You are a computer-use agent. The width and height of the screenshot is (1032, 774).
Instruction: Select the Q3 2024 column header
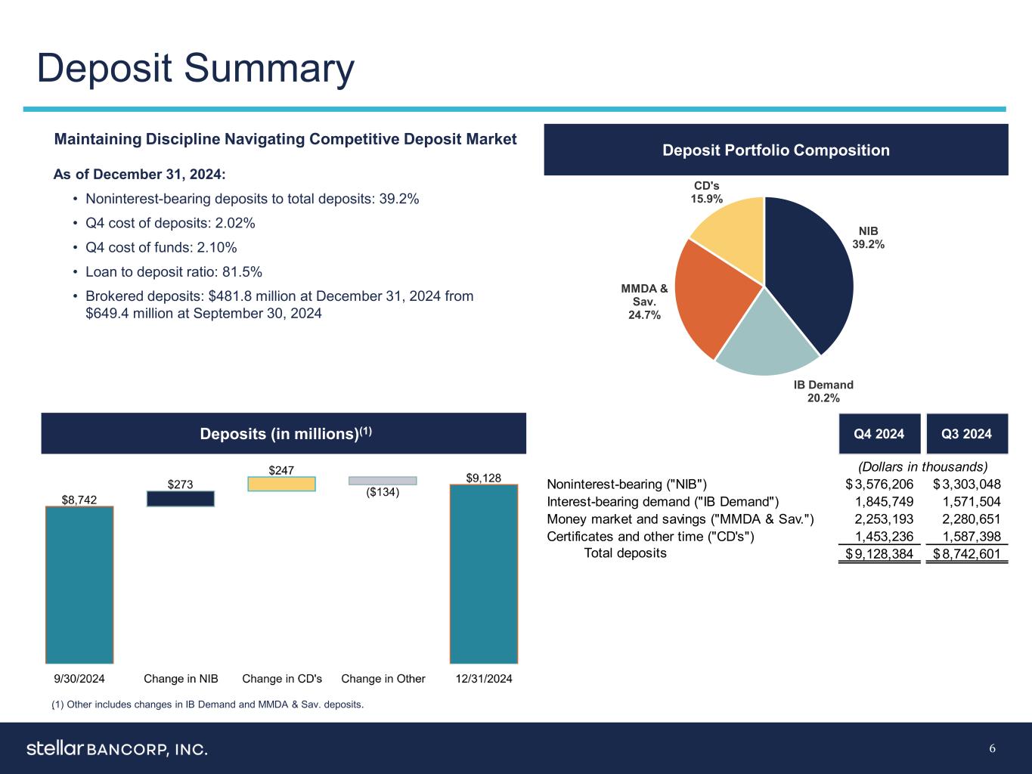(966, 434)
